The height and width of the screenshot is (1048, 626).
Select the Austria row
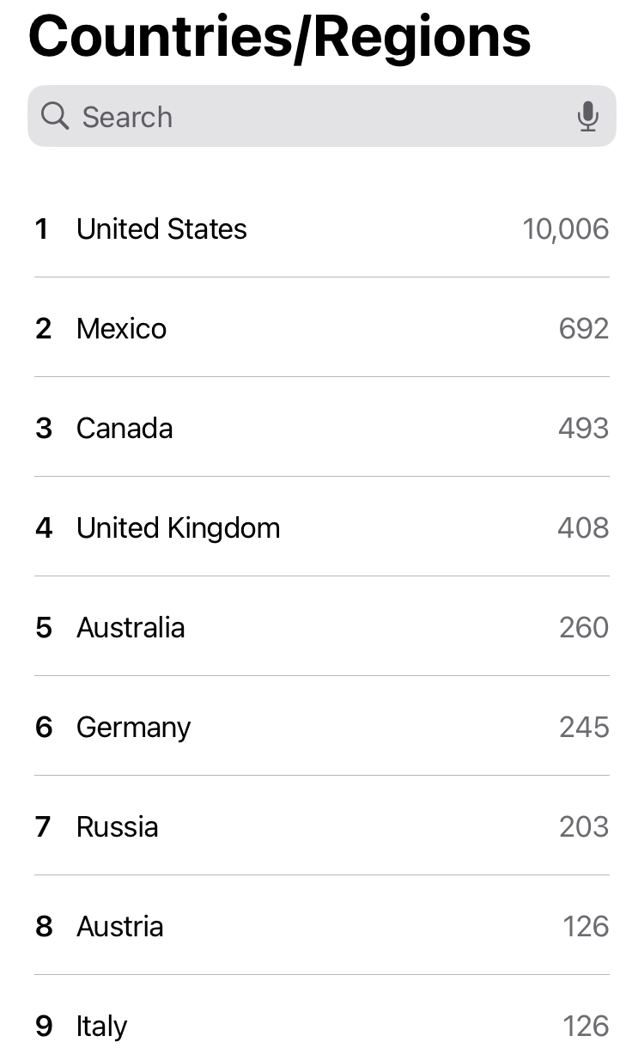click(119, 927)
